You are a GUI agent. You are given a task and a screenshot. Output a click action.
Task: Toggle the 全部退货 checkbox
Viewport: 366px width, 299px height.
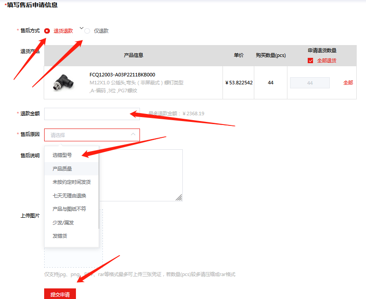(x=310, y=61)
